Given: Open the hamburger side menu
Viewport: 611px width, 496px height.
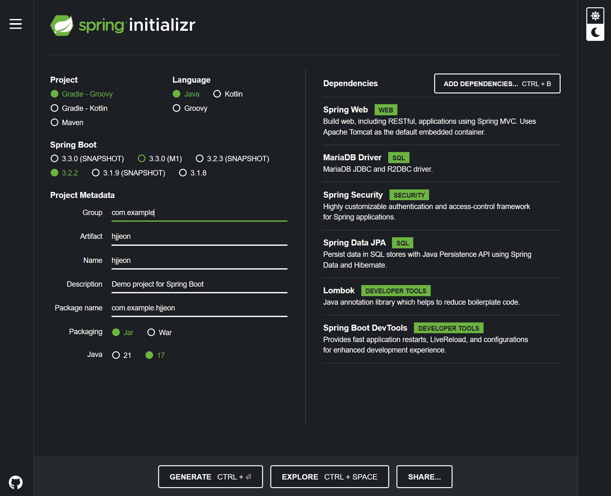Looking at the screenshot, I should pos(16,24).
